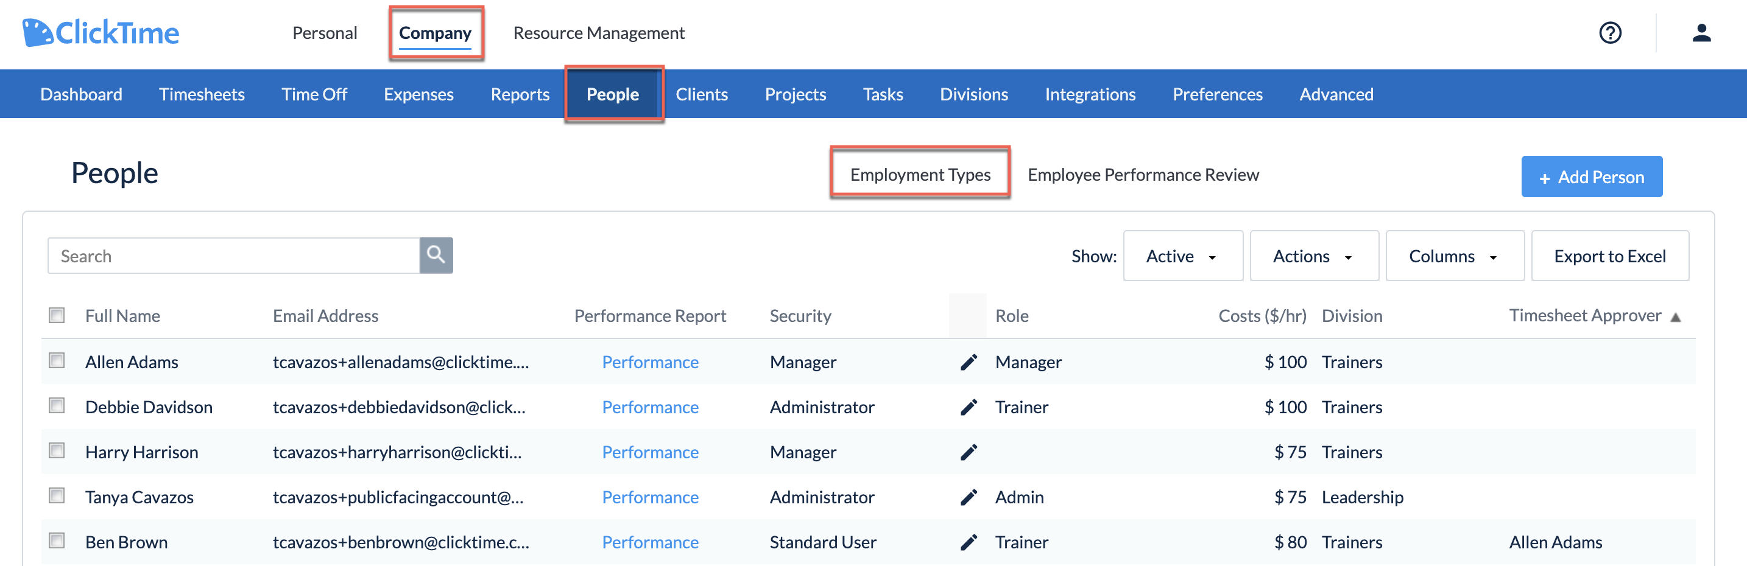Image resolution: width=1747 pixels, height=566 pixels.
Task: Edit role pencil for Ben Brown
Action: point(969,542)
